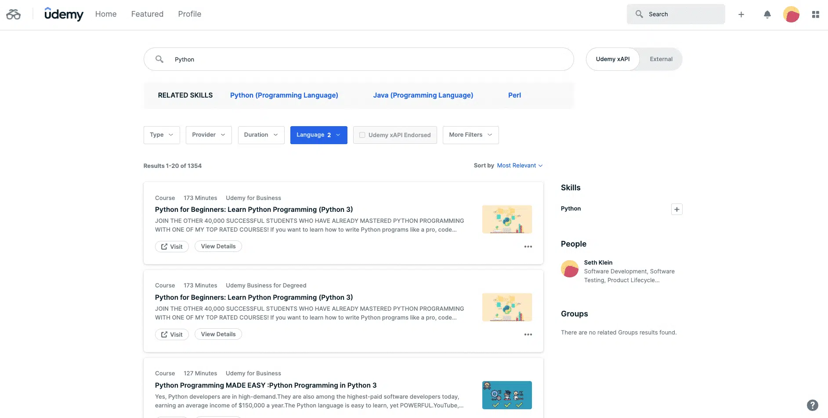The width and height of the screenshot is (828, 418).
Task: View details of Udemy Business for Degreed course
Action: coord(218,334)
